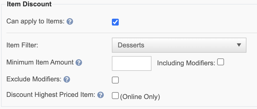Screen dimensions: 257x109
Task: Click the Item Filter dropdown arrow
Action: [239, 45]
